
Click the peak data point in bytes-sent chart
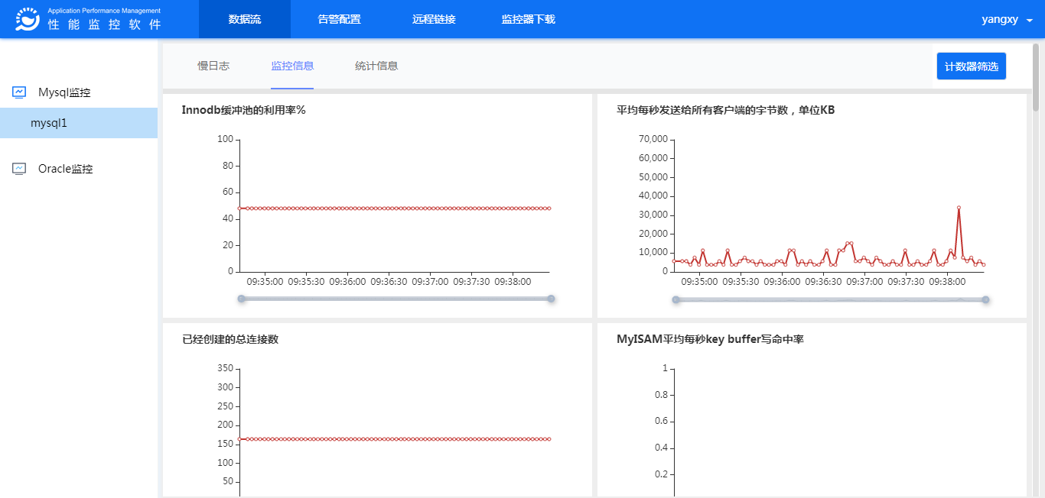(x=959, y=208)
